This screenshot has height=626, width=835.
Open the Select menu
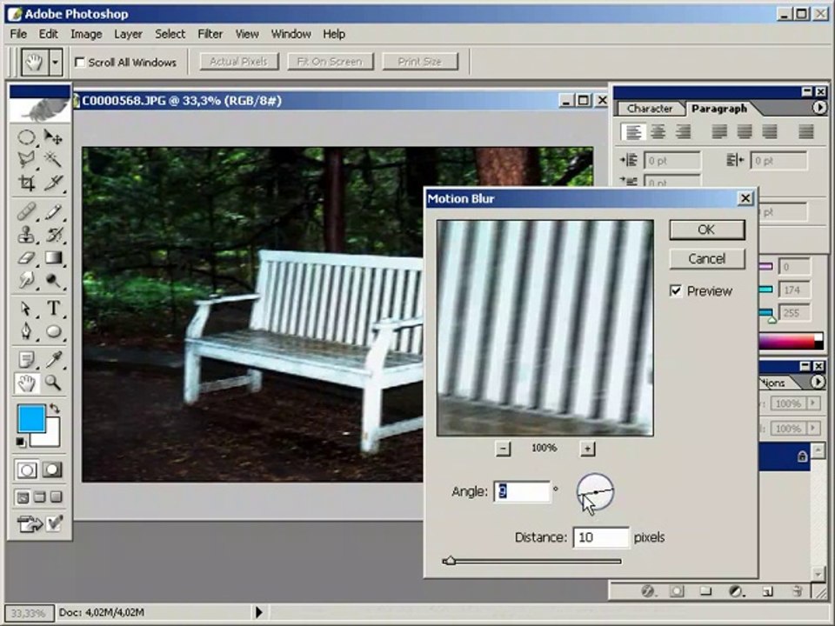click(x=170, y=34)
